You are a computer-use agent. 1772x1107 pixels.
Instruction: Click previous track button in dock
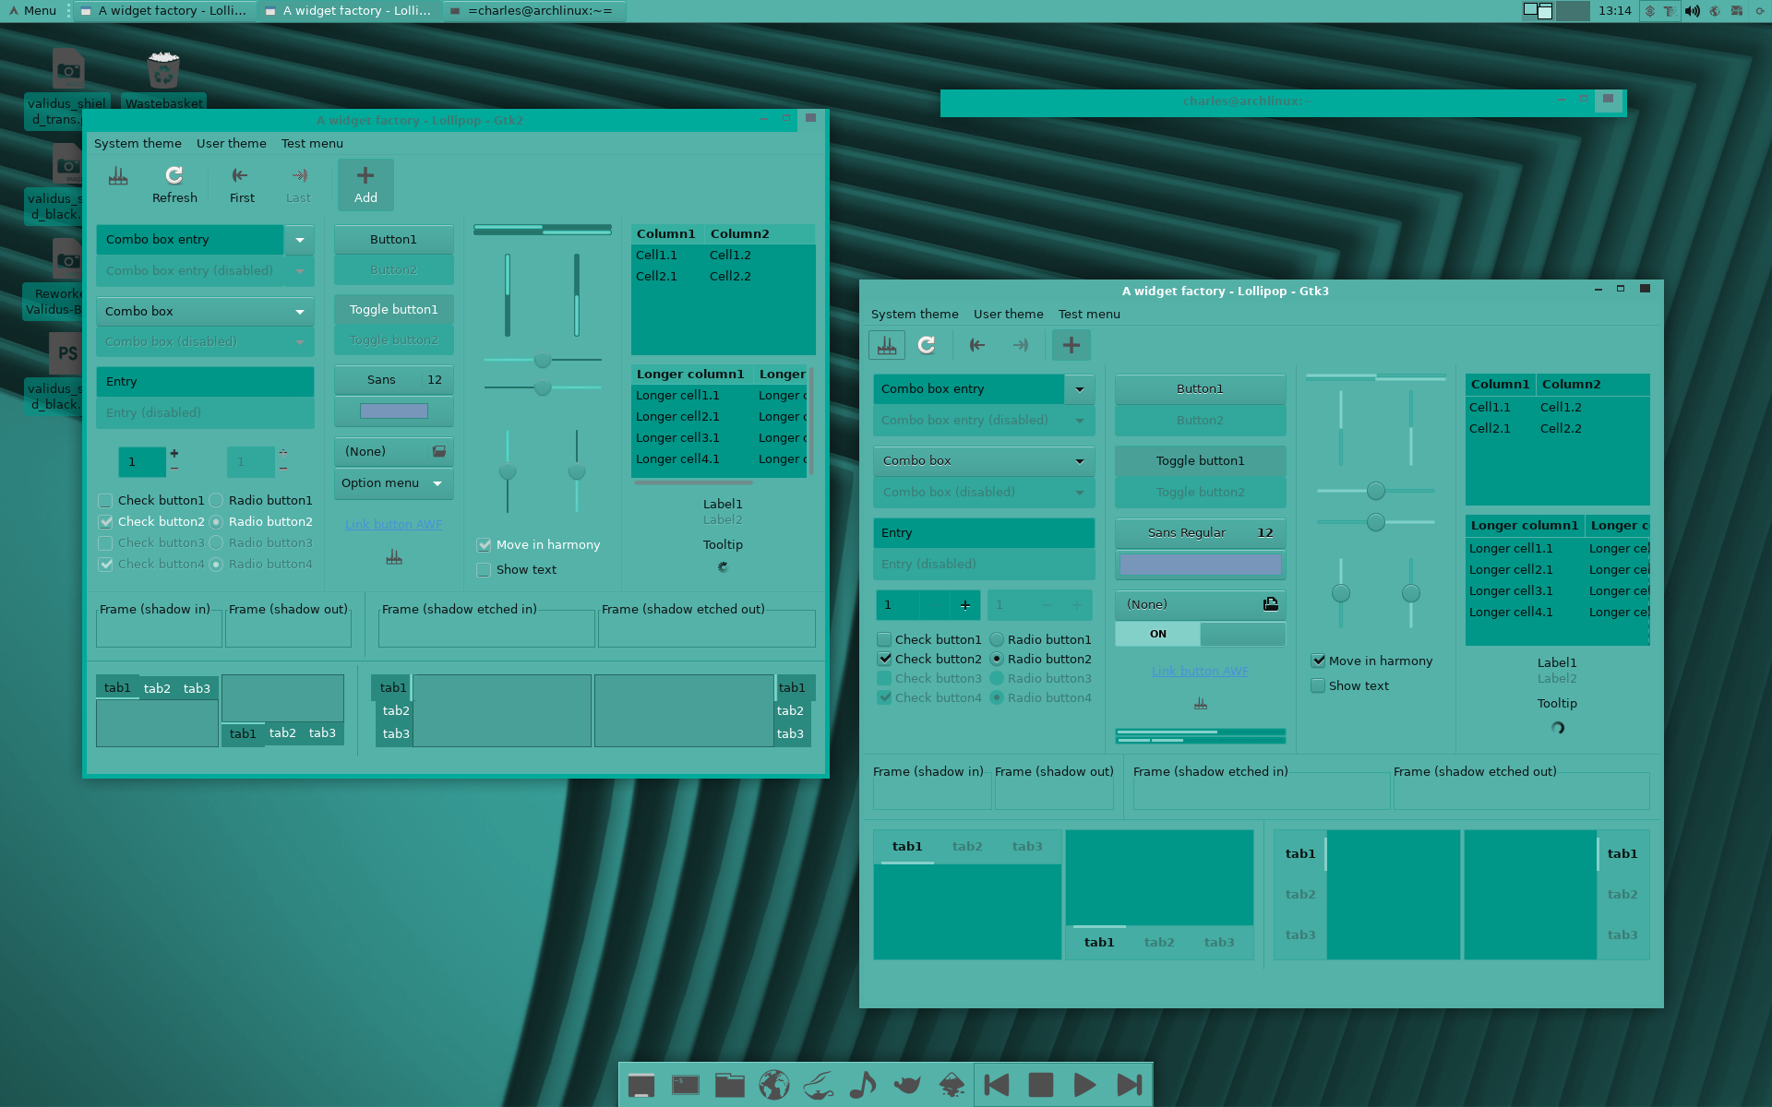[x=997, y=1085]
